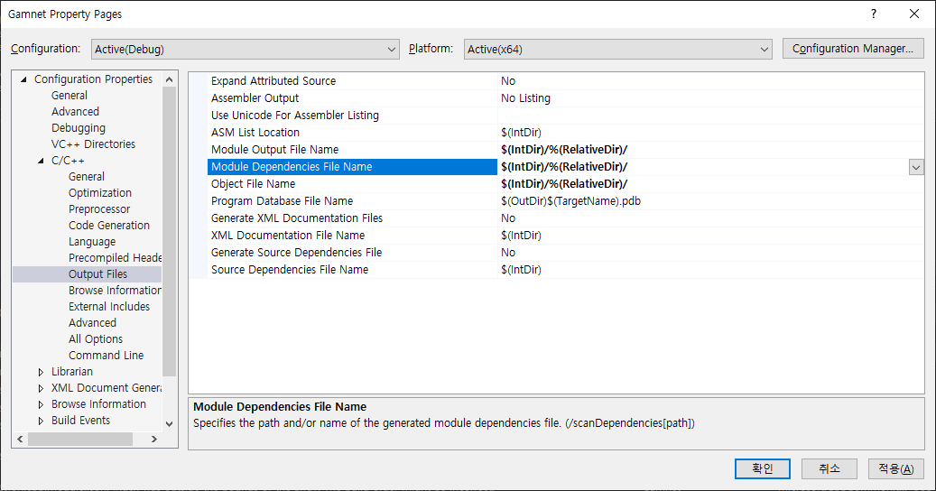Screen dimensions: 936x491
Task: Click the tree scroll up arrow
Action: pos(170,79)
